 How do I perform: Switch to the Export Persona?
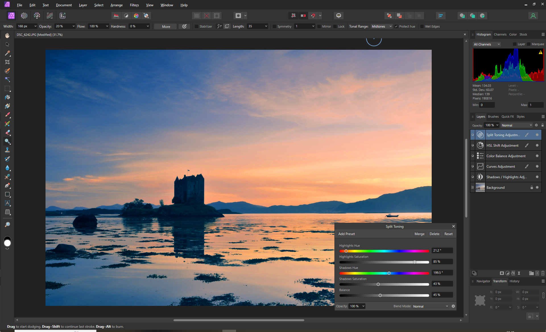(x=63, y=16)
